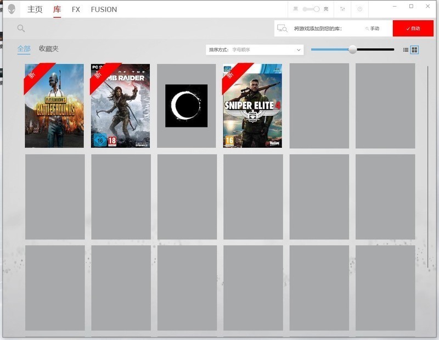Show the 收藏夹 favorites list

point(48,49)
